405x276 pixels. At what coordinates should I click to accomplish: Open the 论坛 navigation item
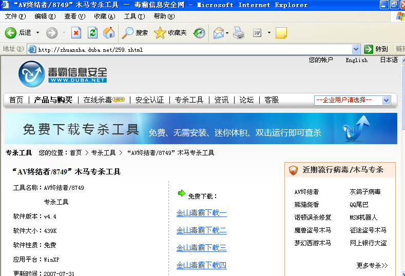point(246,100)
